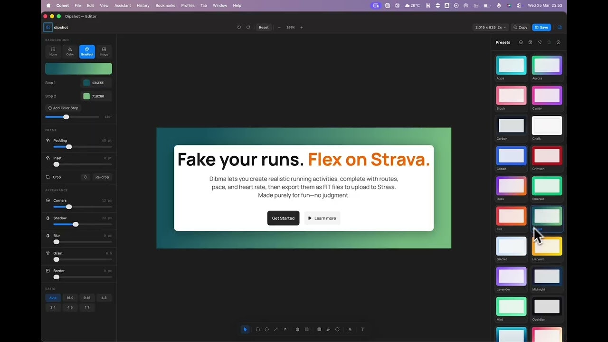Reset crop with circular arrow icon
This screenshot has height=342, width=608.
point(85,177)
